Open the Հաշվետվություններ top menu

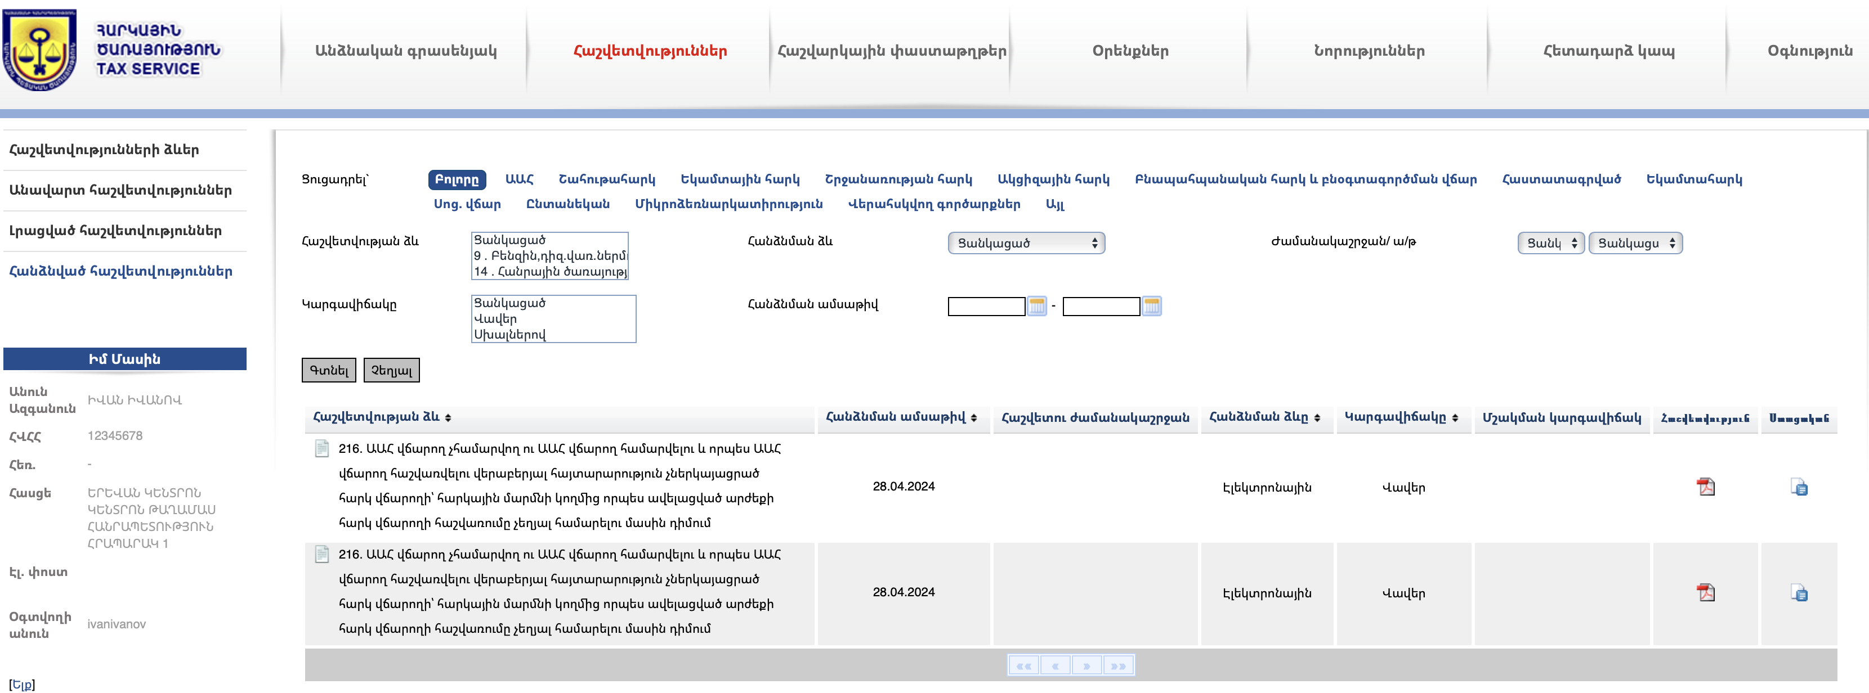pos(650,51)
